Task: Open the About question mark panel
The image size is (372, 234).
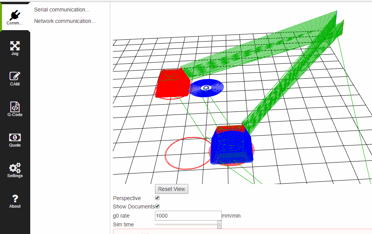Action: click(15, 201)
